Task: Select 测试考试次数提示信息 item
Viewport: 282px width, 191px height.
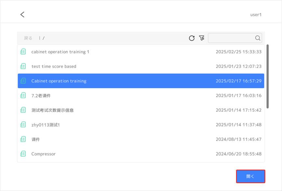Action: [141, 110]
